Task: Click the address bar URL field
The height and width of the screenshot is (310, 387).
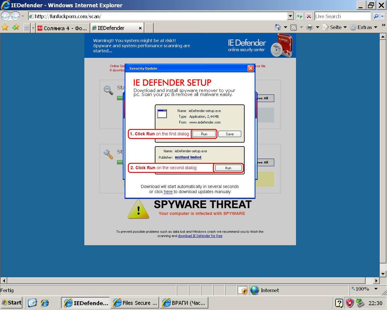Action: tap(158, 16)
